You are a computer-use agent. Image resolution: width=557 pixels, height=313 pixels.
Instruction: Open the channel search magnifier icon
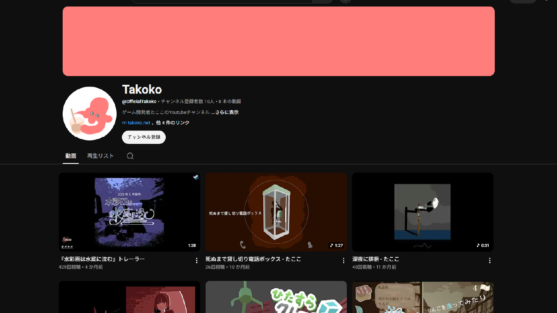click(130, 156)
